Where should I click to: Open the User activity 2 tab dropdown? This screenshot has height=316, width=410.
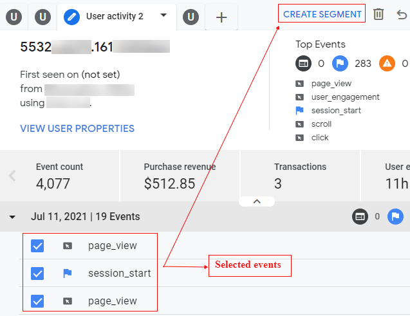163,15
